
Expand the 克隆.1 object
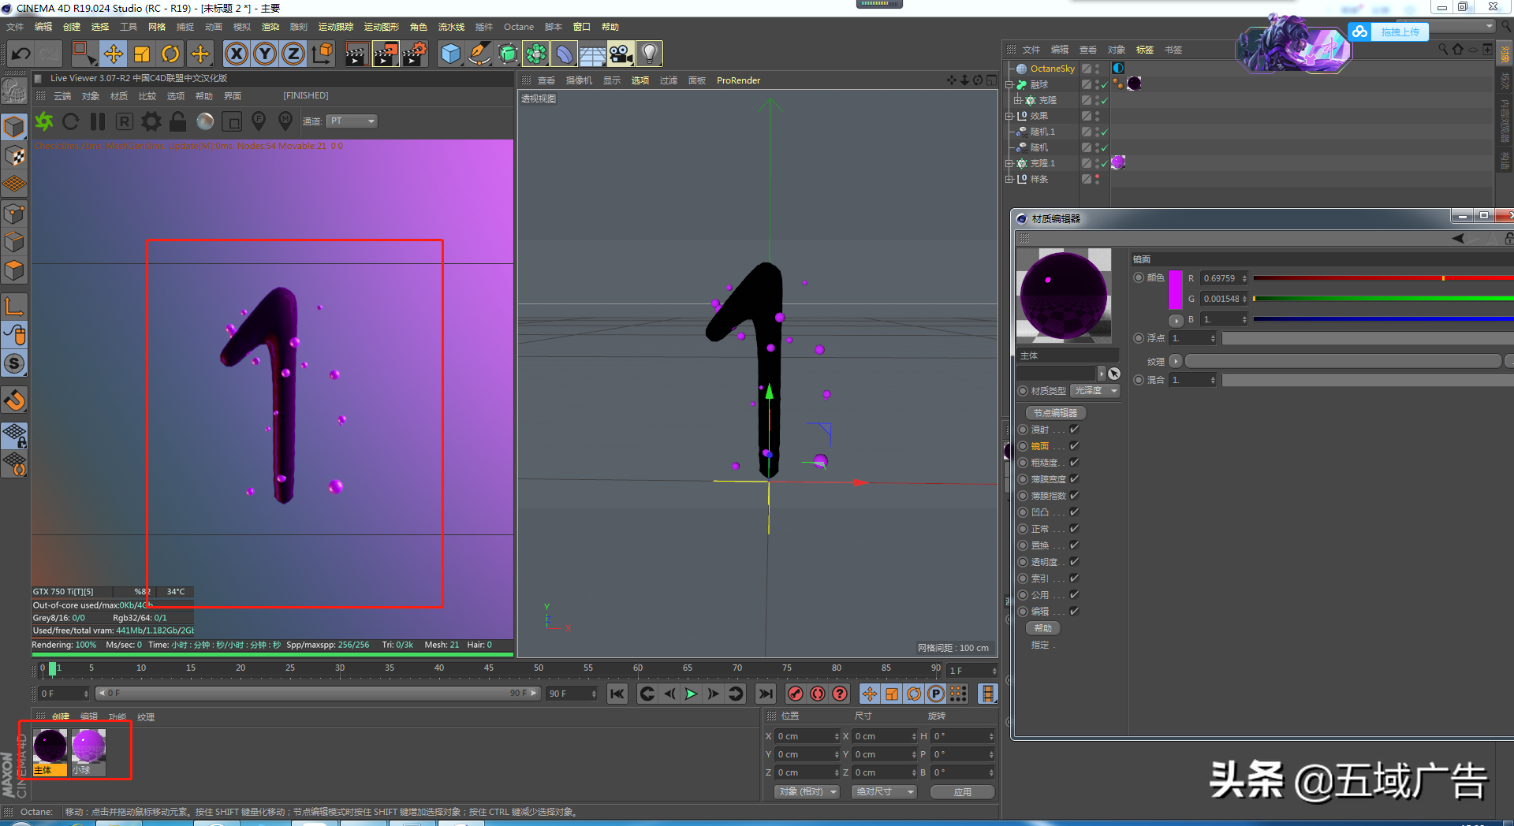point(1009,163)
